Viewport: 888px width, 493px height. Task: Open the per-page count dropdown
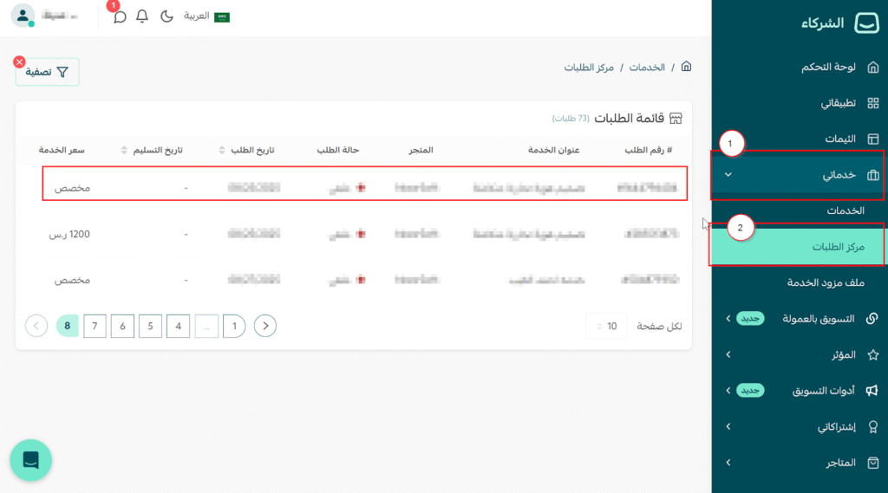coord(606,326)
